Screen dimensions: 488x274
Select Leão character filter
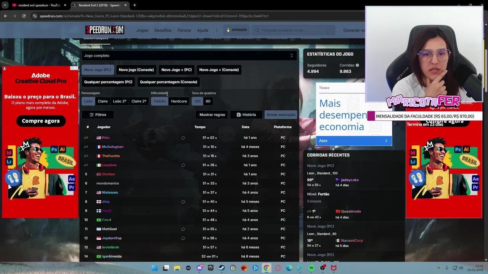click(88, 101)
